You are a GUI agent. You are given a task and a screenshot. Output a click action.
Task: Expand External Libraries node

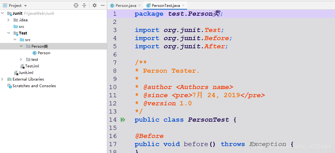pos(2,79)
